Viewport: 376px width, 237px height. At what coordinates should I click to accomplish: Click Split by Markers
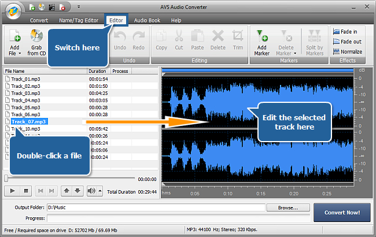tap(315, 43)
